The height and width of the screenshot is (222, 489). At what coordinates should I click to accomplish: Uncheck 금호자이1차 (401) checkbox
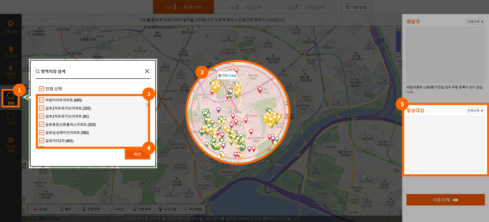41,141
